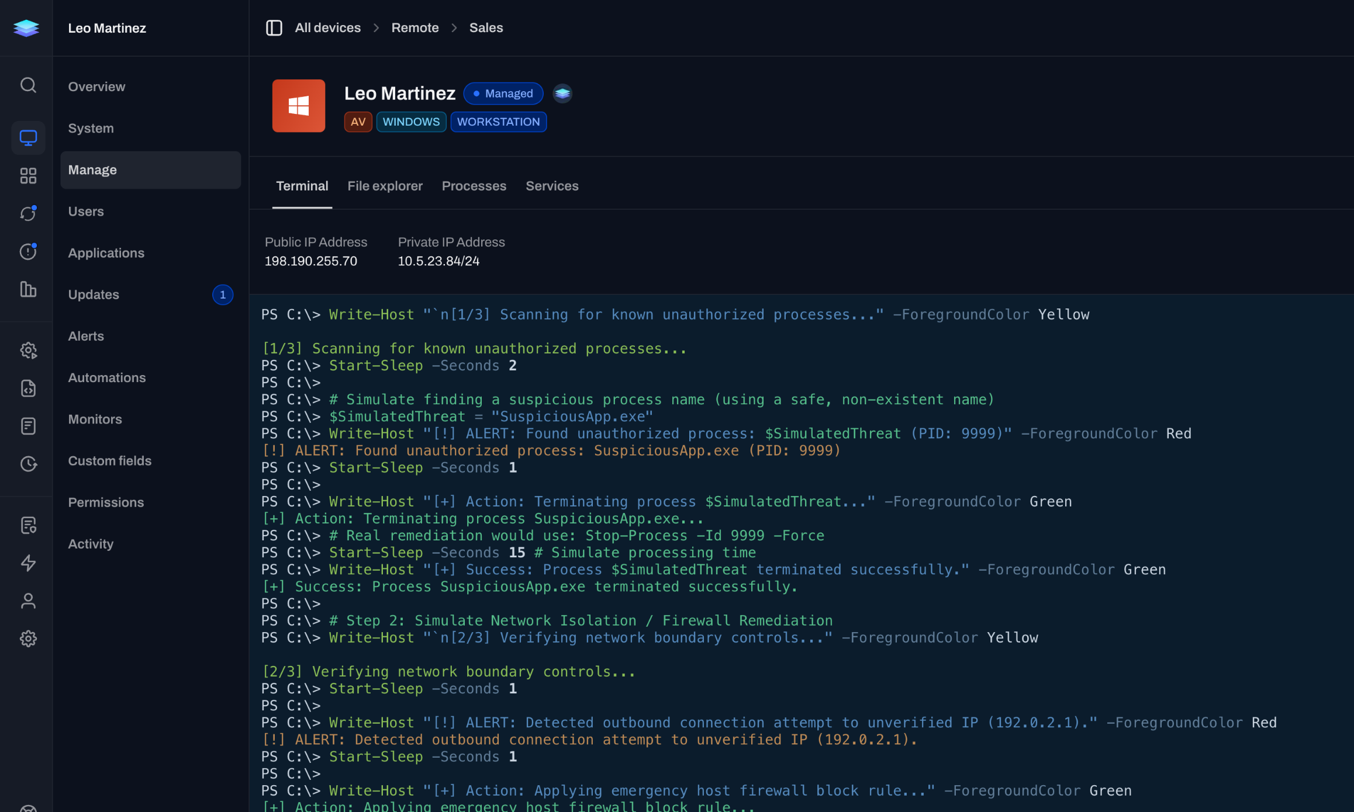
Task: Open the Activity section
Action: (151, 543)
